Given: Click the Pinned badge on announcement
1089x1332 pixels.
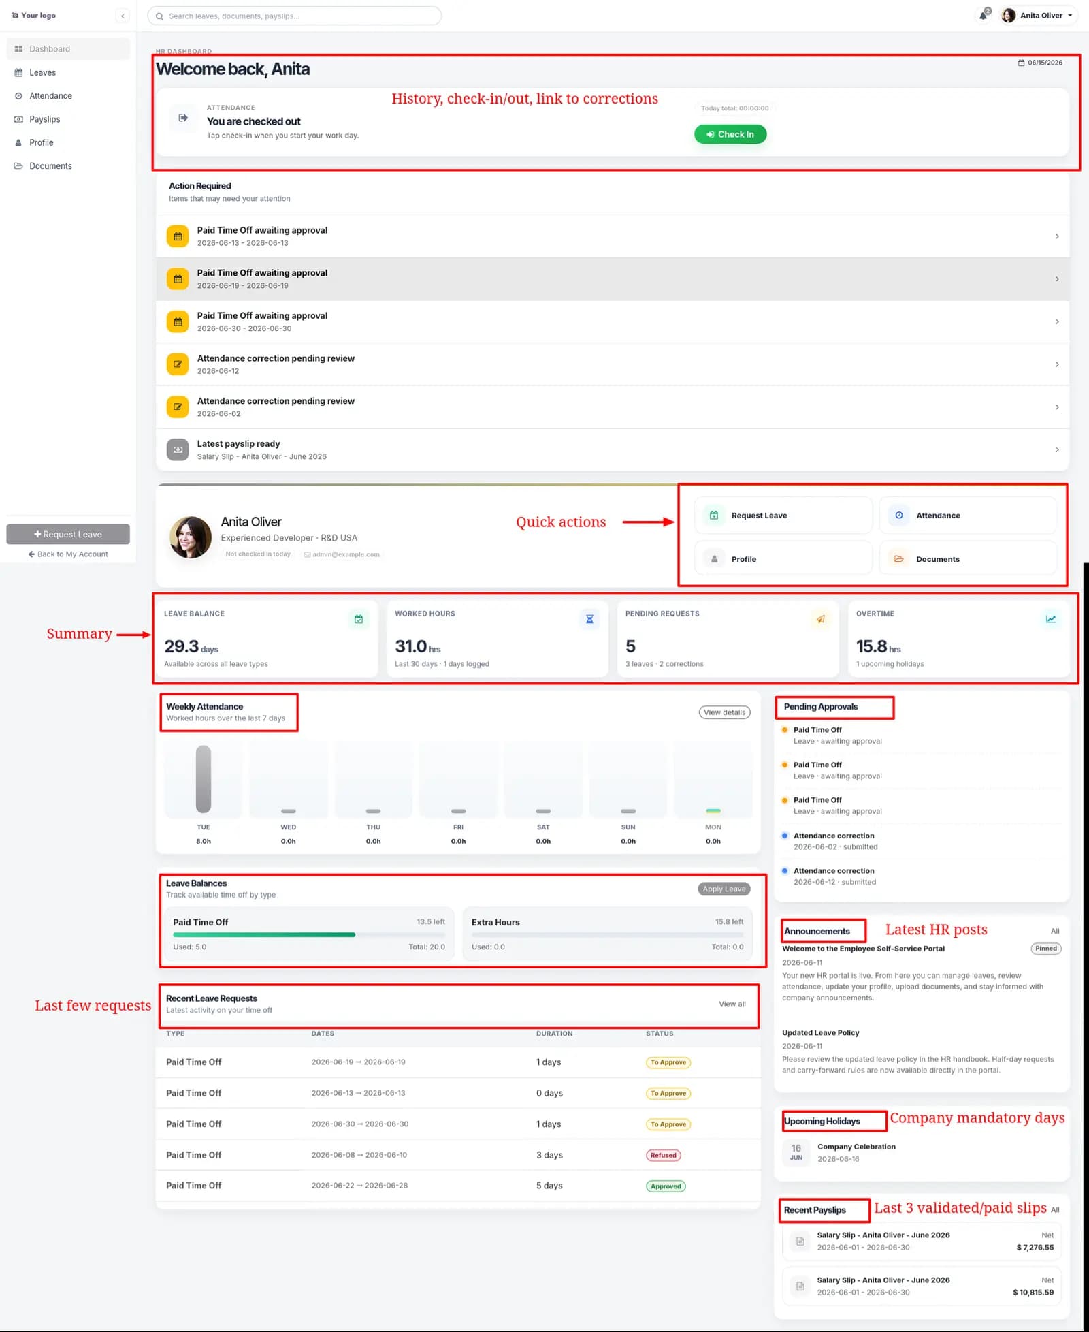Looking at the screenshot, I should coord(1046,949).
